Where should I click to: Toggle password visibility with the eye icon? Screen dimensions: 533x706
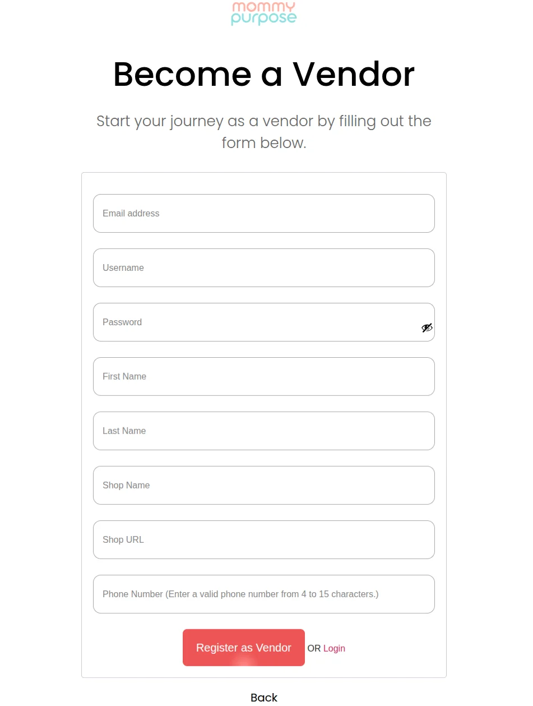point(427,327)
